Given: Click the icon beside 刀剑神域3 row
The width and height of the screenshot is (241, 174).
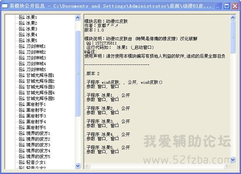Looking at the screenshot, I should click(x=22, y=58).
